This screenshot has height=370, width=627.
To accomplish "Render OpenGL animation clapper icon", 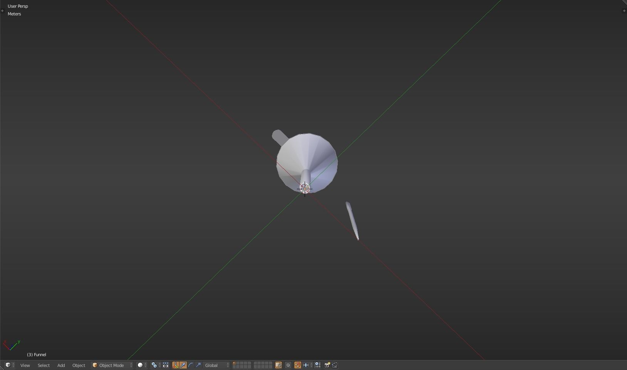I will 335,365.
